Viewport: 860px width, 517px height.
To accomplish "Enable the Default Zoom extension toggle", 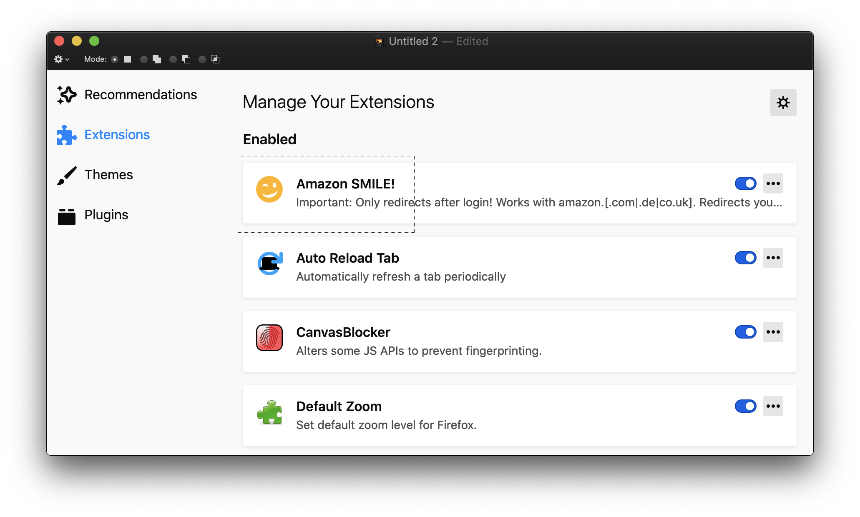I will pyautogui.click(x=745, y=405).
